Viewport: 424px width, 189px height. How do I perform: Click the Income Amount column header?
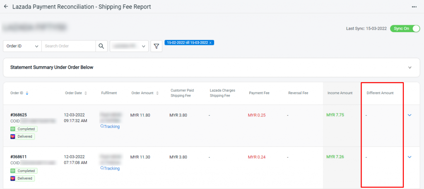(x=340, y=93)
